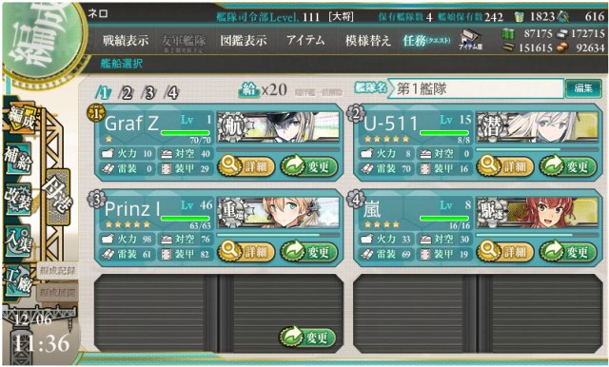609x367 pixels.
Task: Click the 編成 sidebar icon
Action: tap(20, 118)
